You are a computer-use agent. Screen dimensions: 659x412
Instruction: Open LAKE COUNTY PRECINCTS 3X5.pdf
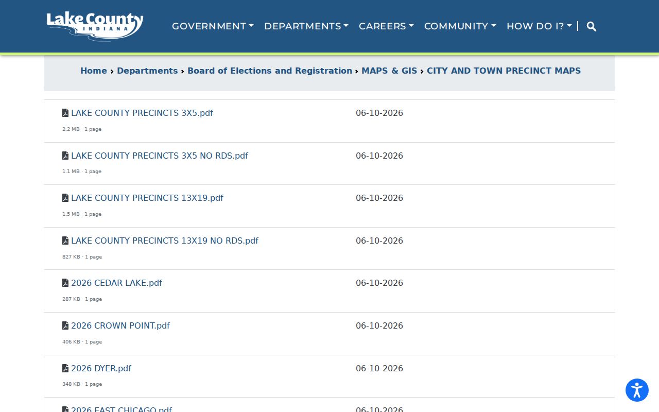pos(142,113)
